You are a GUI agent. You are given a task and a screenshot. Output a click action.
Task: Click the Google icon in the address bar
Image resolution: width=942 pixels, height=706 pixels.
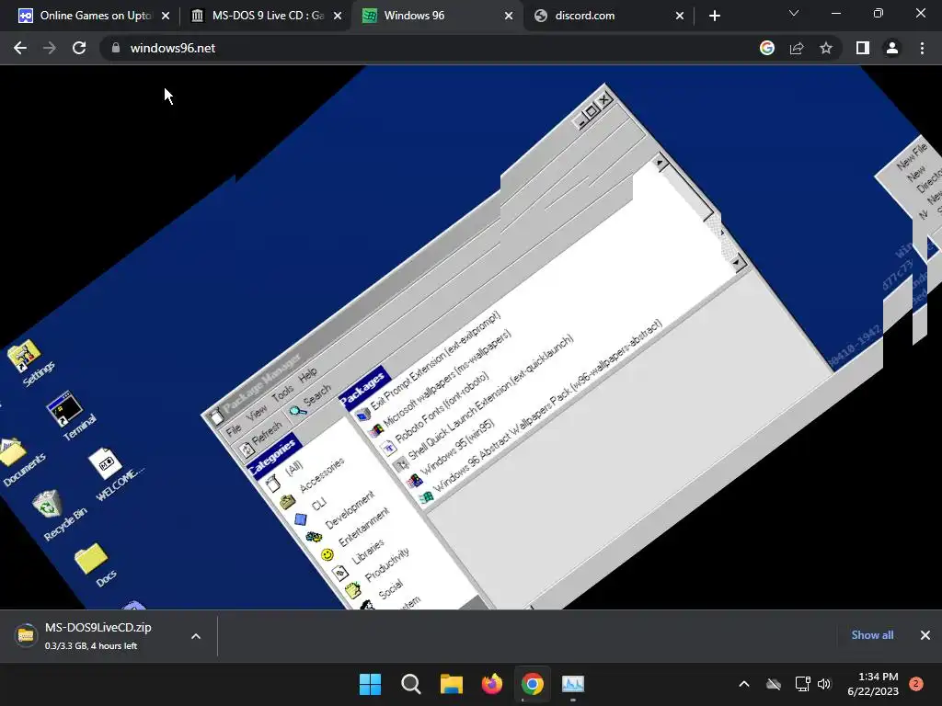pyautogui.click(x=766, y=48)
